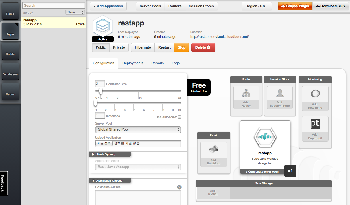Viewport: 350px width, 205px height.
Task: Select the restapp row in apps list
Action: click(54, 22)
